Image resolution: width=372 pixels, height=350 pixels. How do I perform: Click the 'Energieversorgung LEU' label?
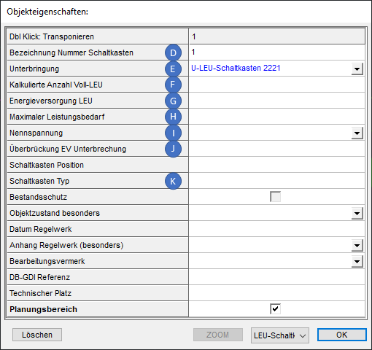click(x=51, y=101)
